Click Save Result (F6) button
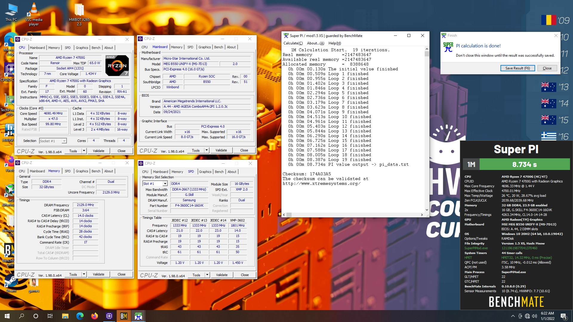Screen dimensions: 573x322 click(517, 68)
